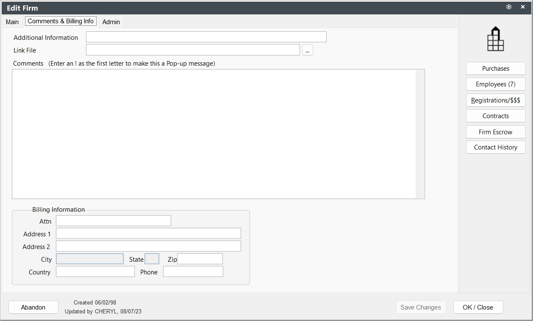533x321 pixels.
Task: Click the billing City field
Action: [90, 259]
